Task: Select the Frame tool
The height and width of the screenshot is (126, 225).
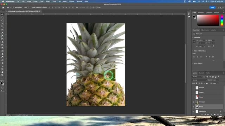Action: tap(2, 29)
